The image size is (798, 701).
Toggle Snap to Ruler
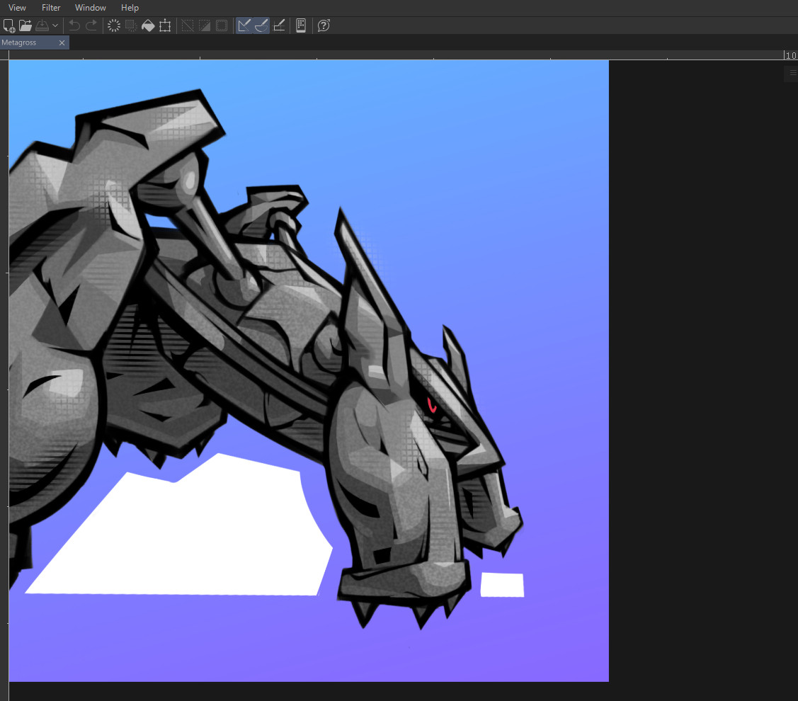tap(244, 25)
